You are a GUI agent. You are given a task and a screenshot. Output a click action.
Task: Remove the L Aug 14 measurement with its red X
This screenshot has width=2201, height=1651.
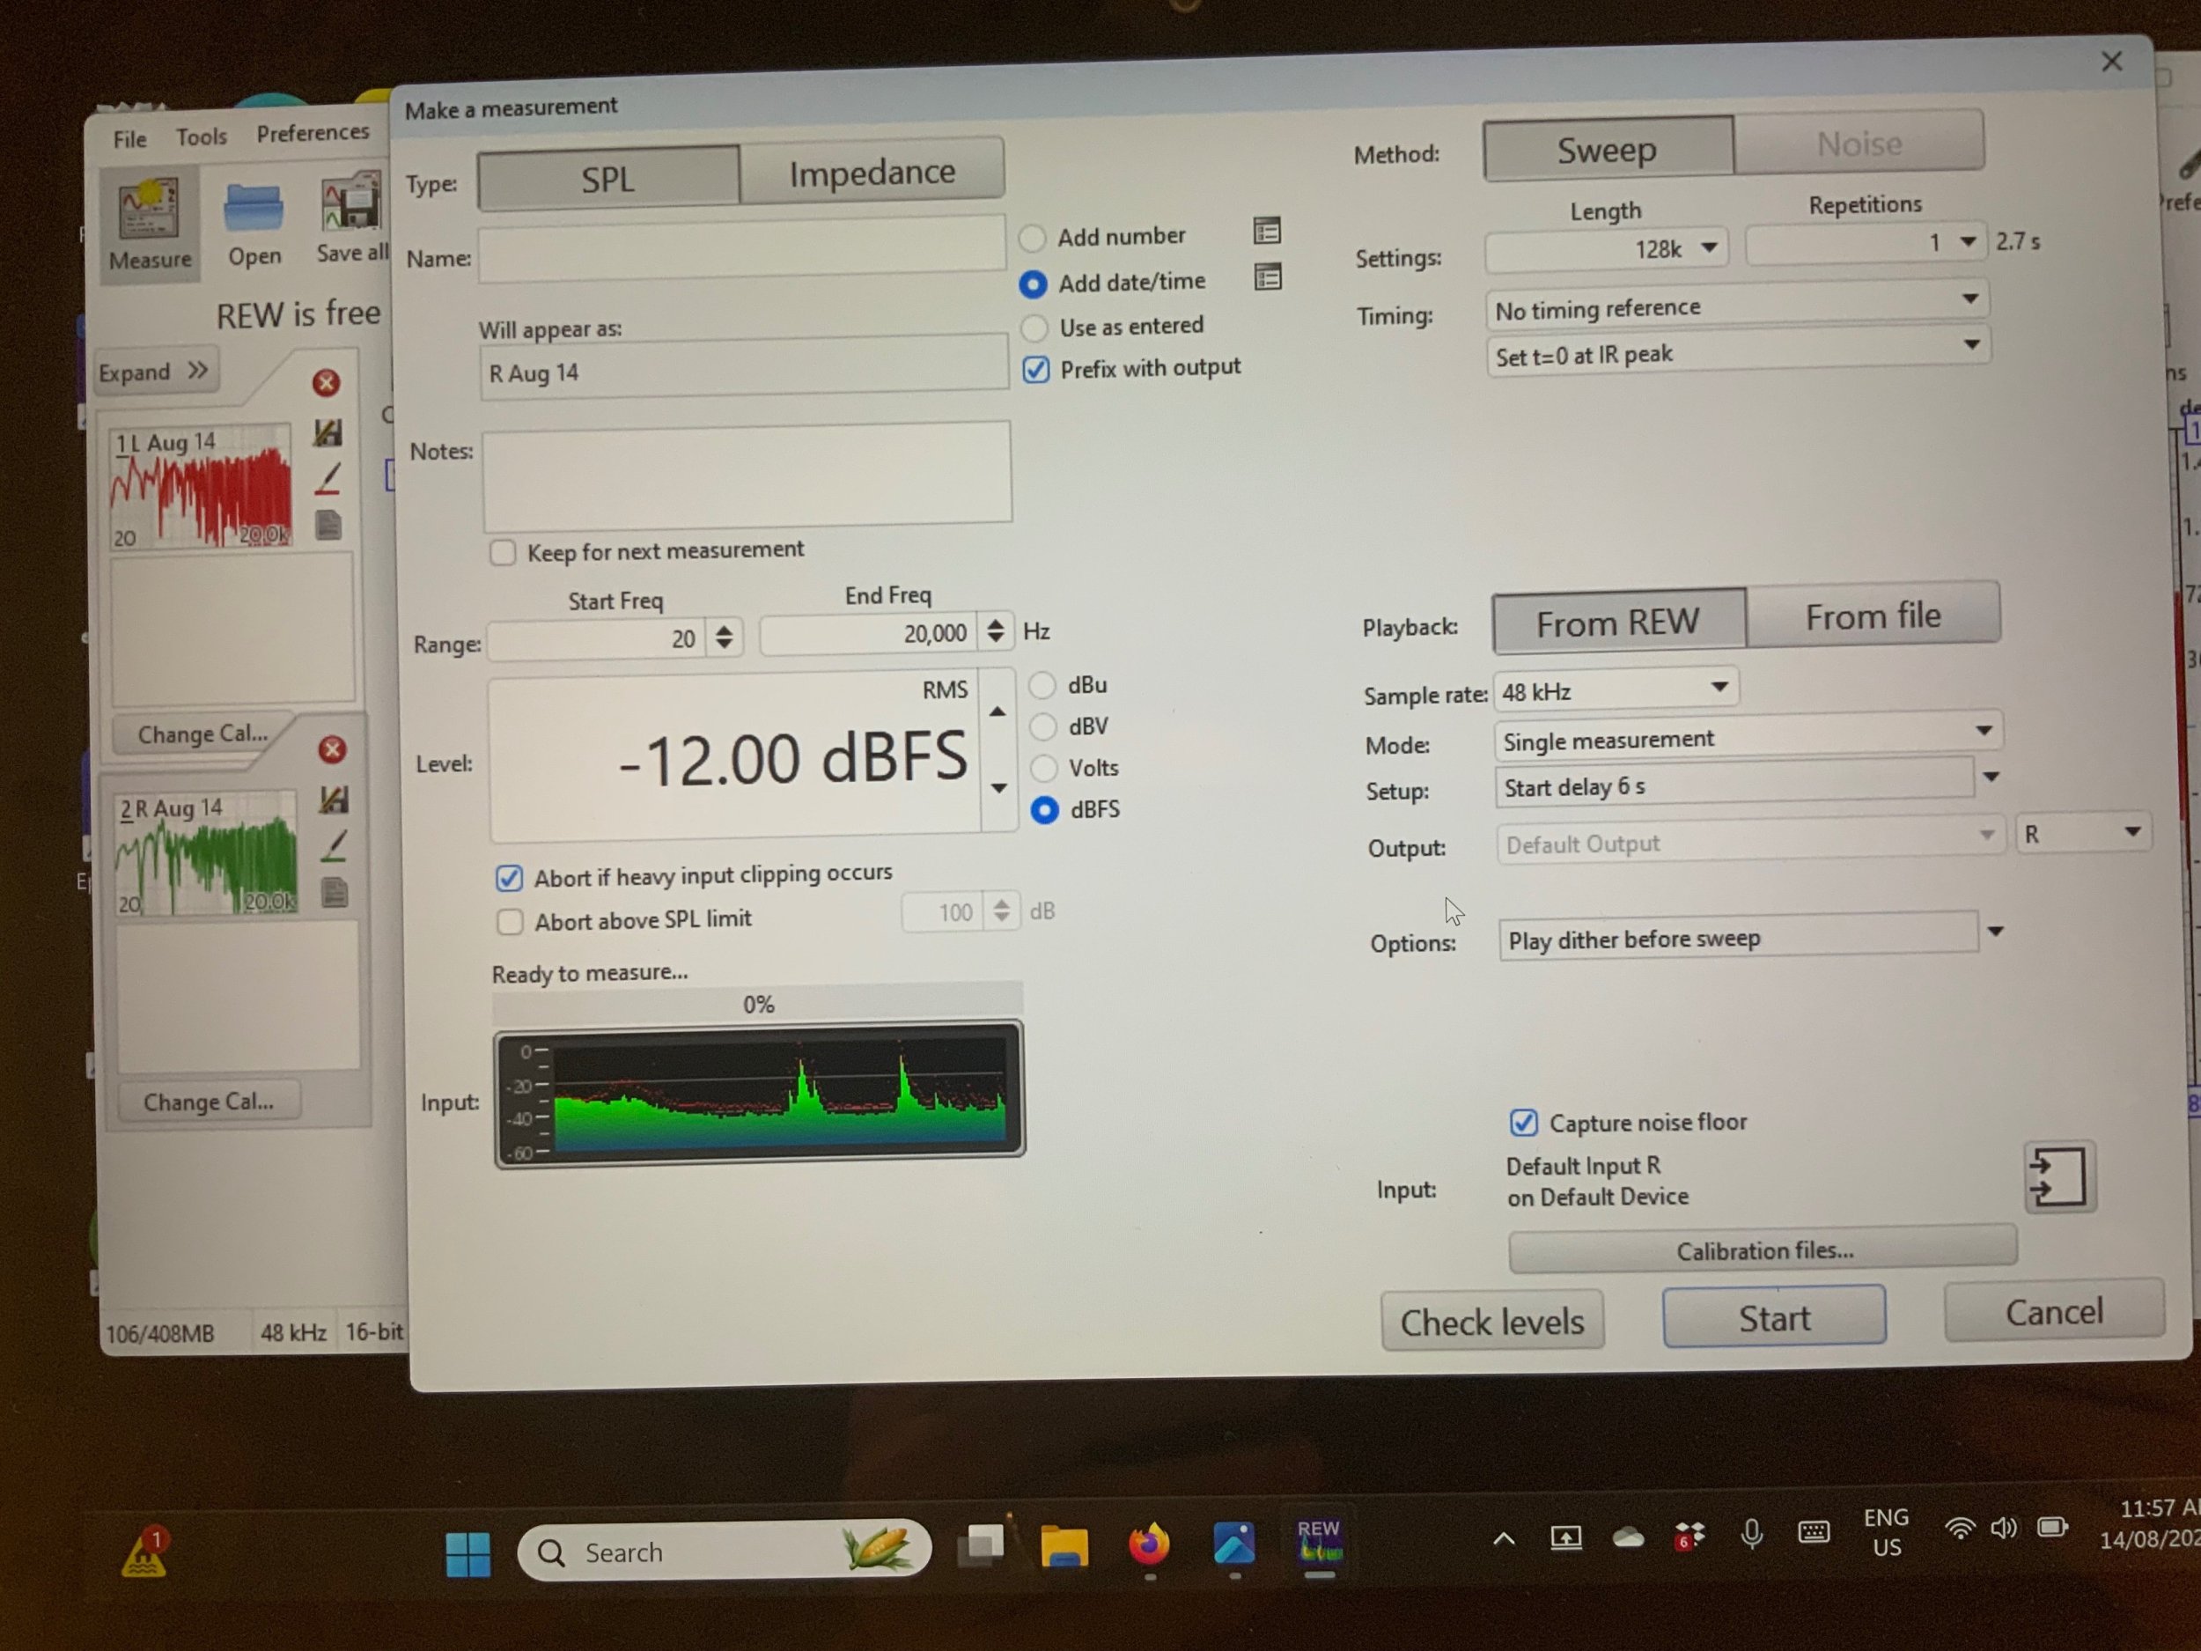(x=326, y=383)
